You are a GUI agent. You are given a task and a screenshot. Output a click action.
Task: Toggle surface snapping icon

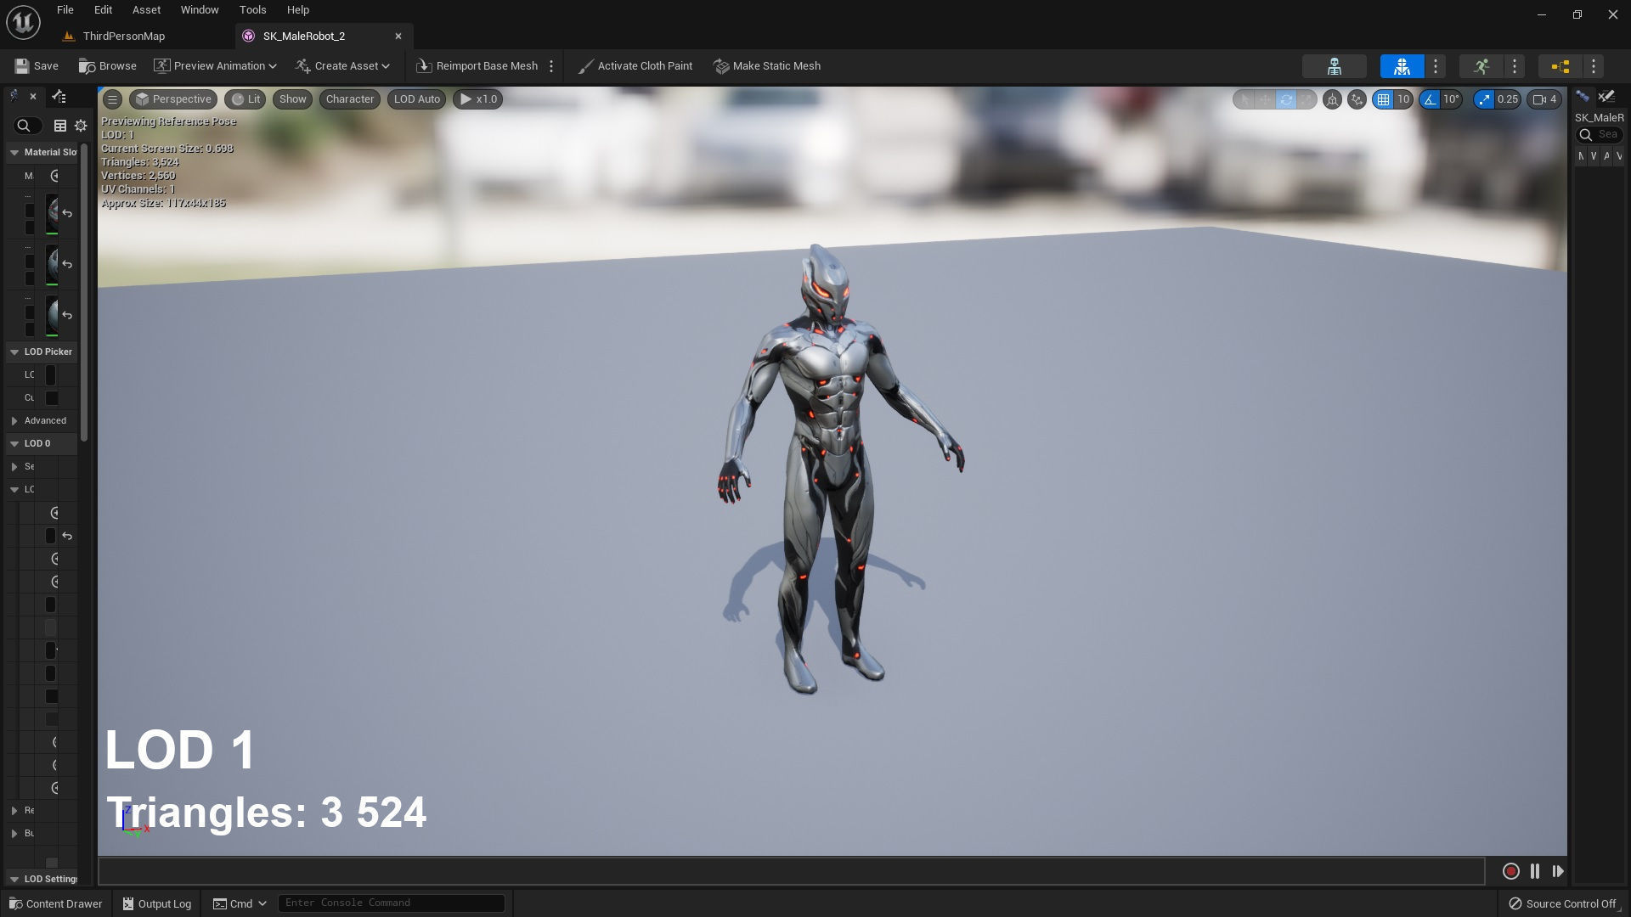coord(1357,99)
